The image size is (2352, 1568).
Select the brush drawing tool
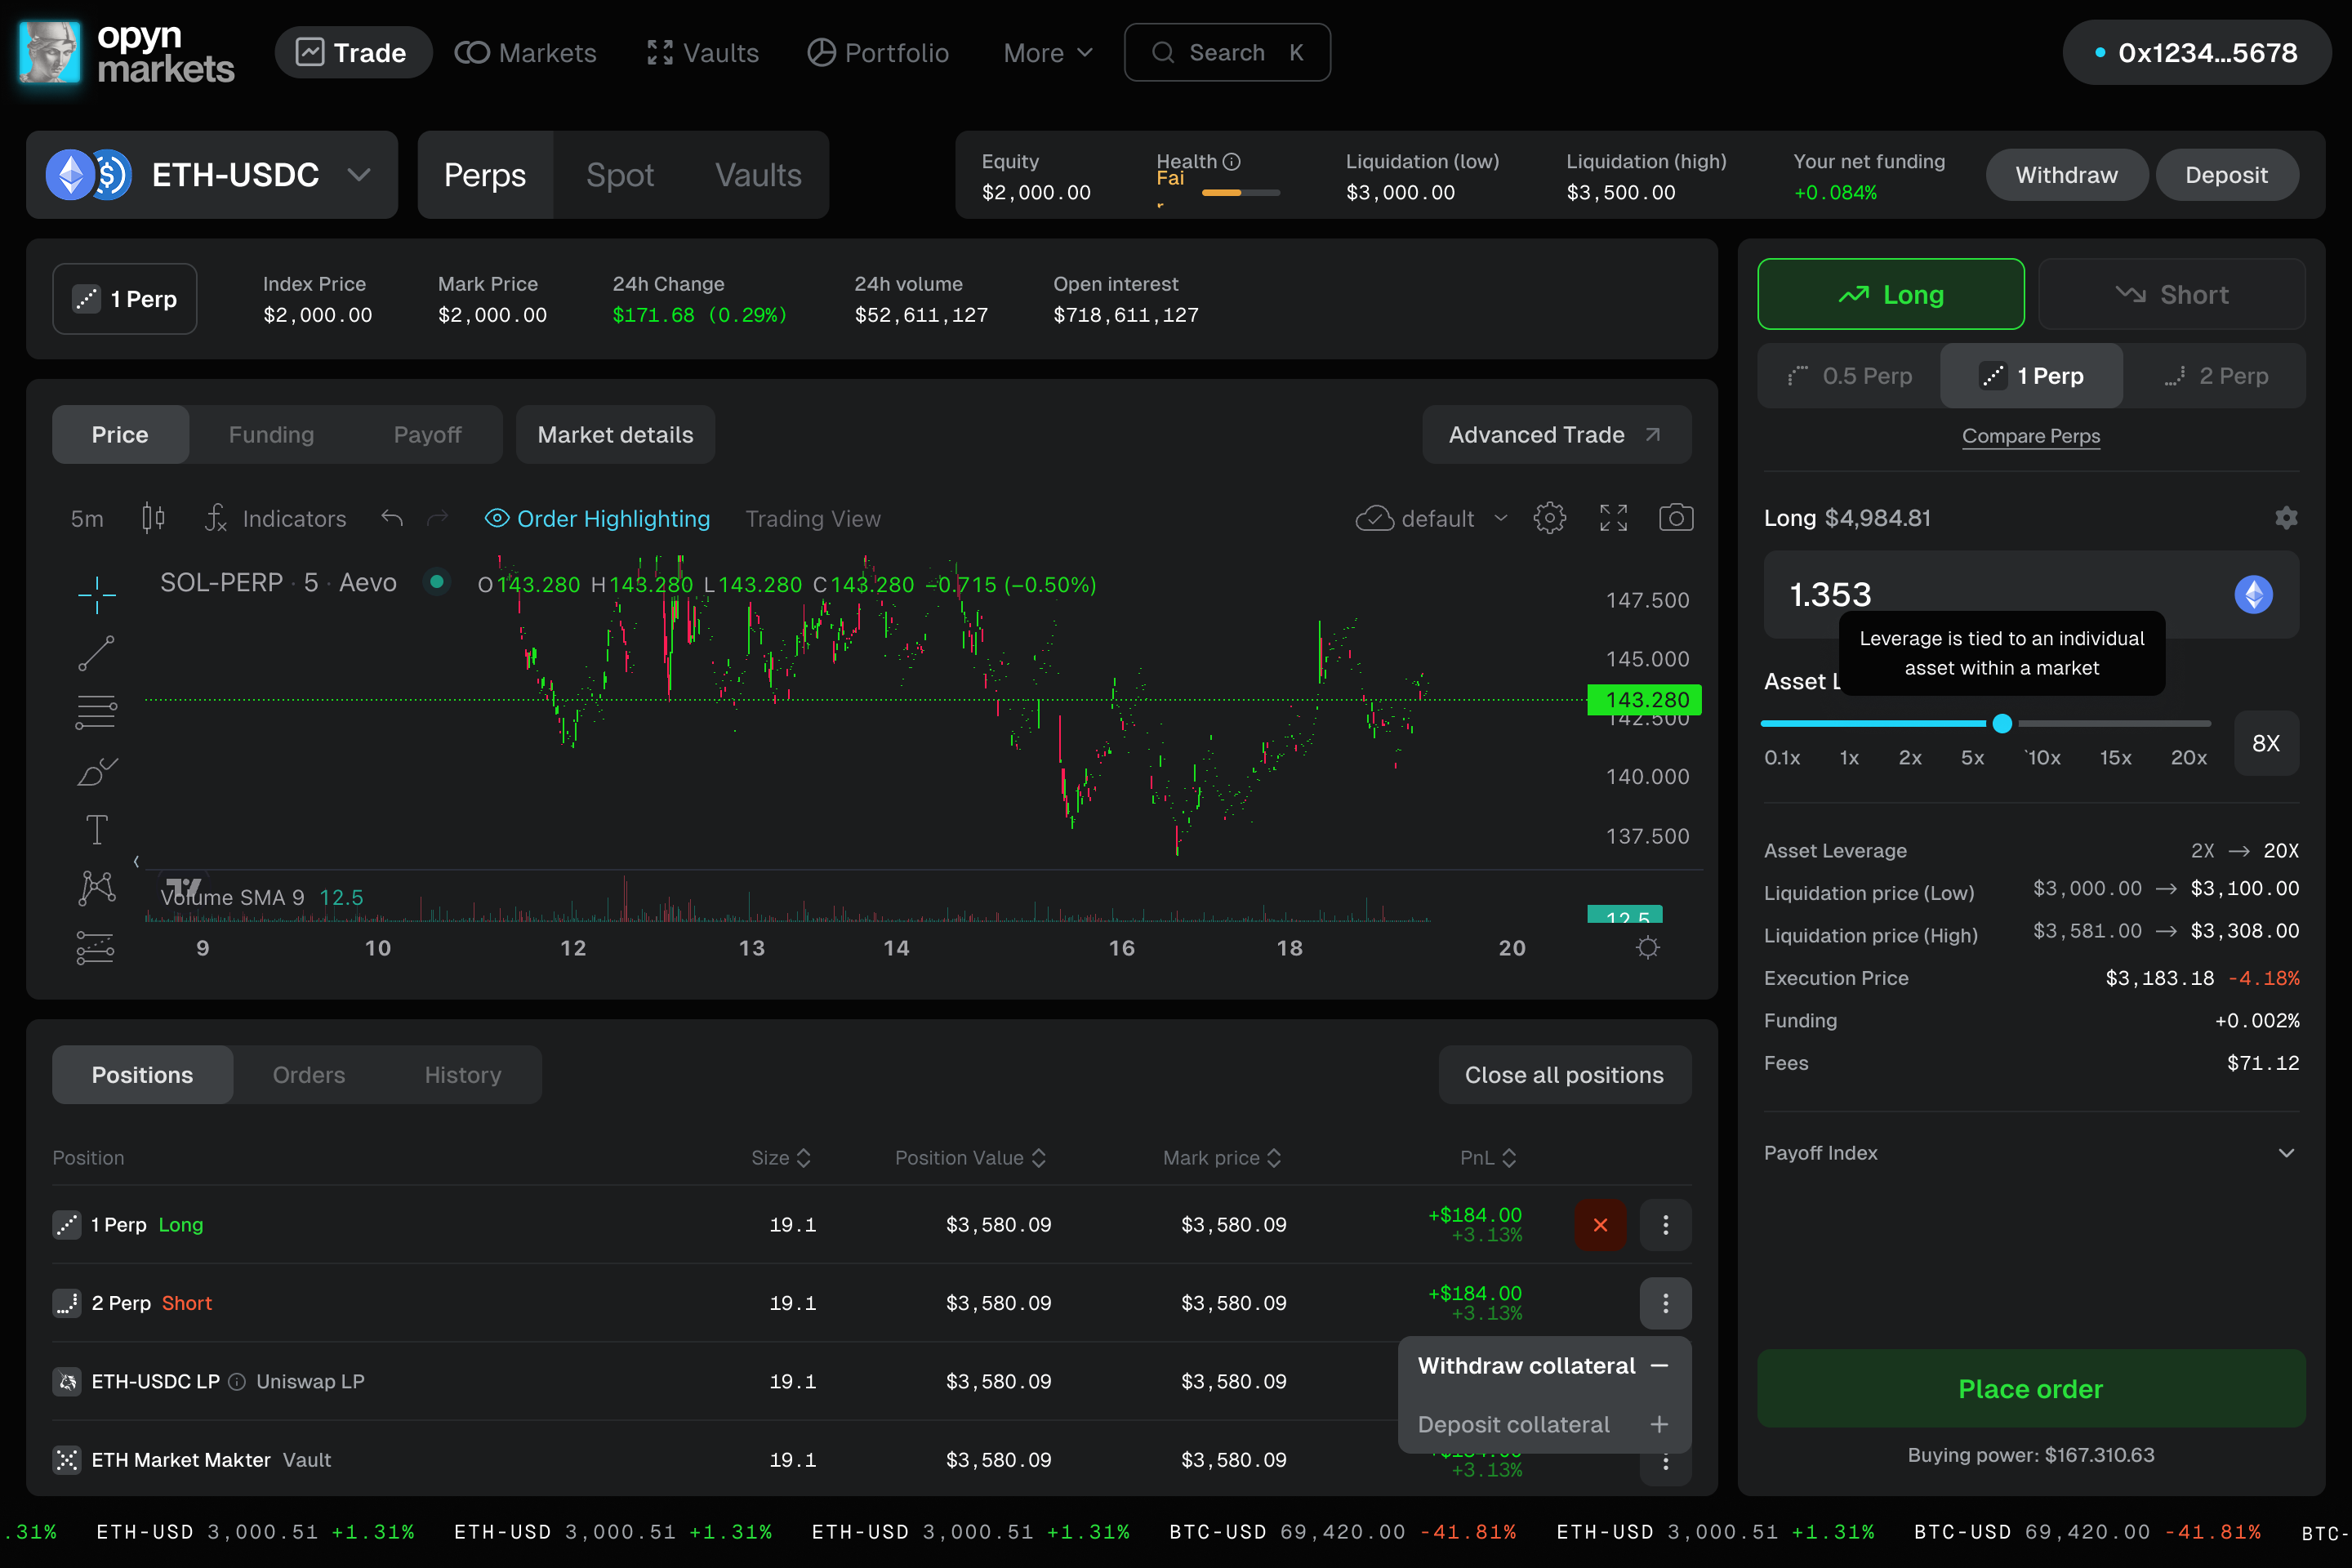coord(97,771)
